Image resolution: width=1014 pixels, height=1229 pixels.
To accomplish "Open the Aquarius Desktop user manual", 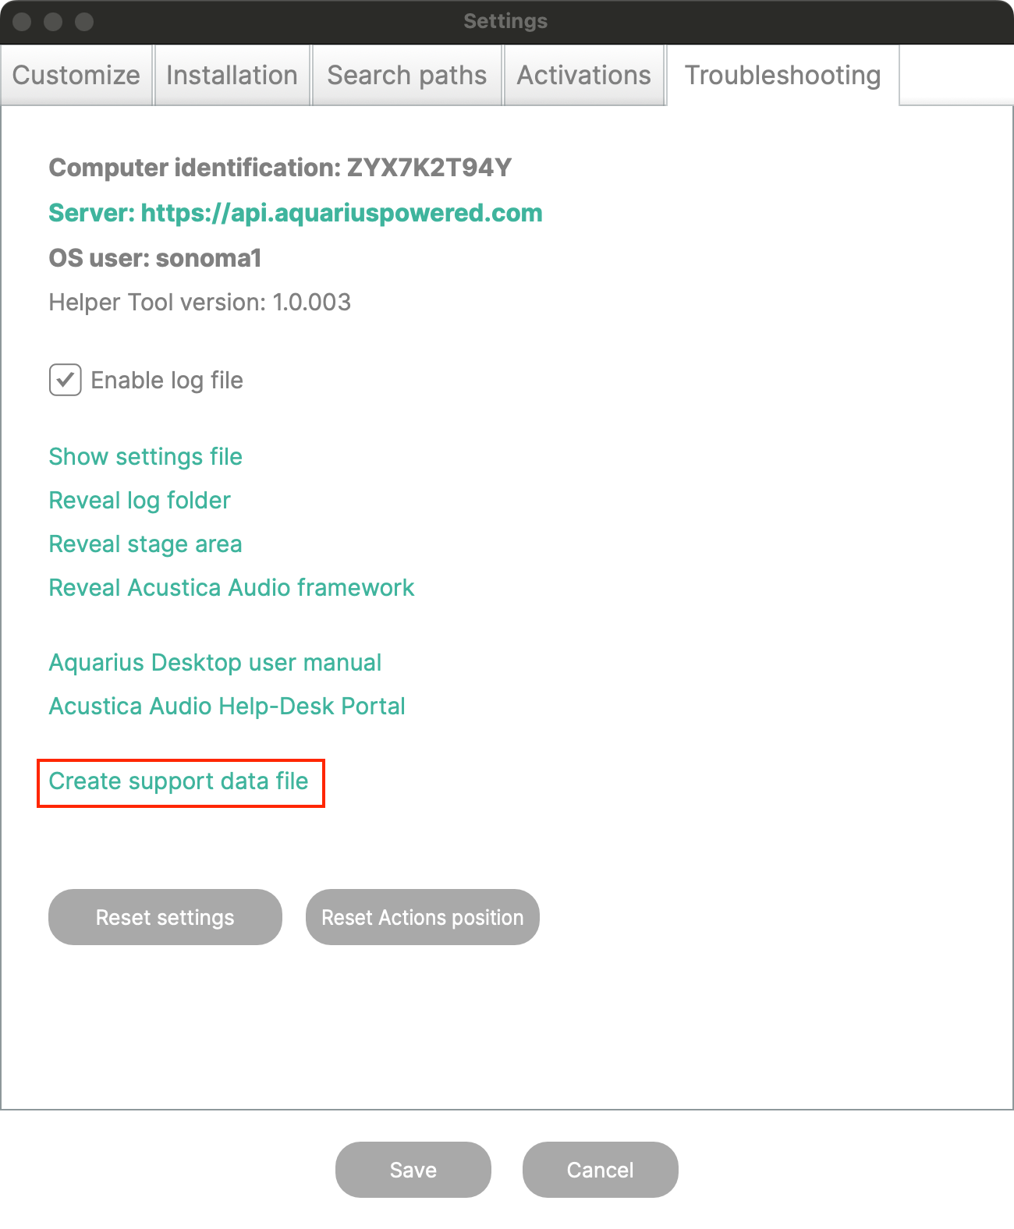I will pos(214,663).
